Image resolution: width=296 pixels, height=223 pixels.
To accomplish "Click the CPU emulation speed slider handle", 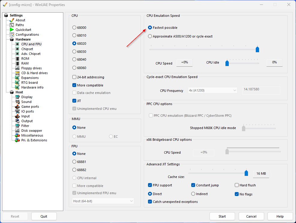I will [x=257, y=50].
